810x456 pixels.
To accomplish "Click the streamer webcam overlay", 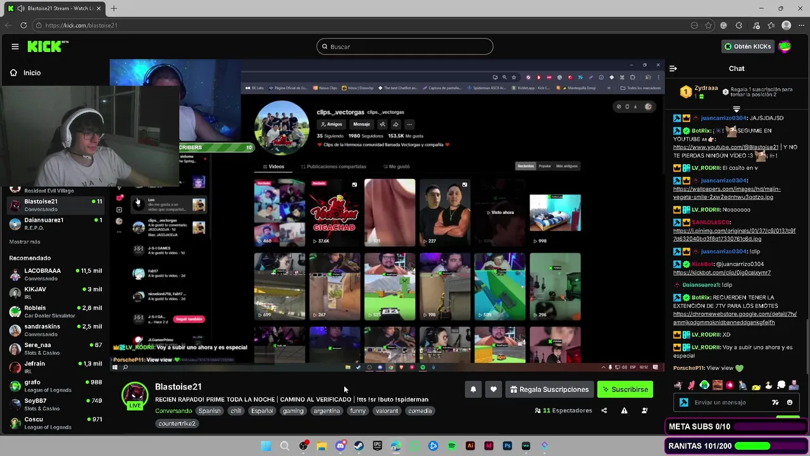I will click(90, 135).
